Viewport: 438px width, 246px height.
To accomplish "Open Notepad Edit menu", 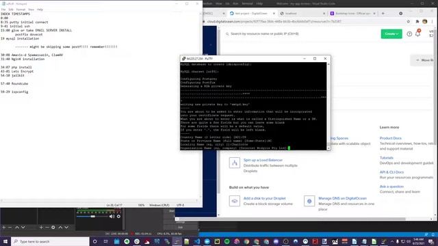I will (11, 10).
